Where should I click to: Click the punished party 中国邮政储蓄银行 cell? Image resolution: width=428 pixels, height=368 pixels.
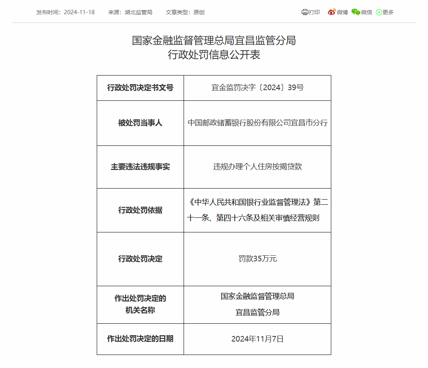tap(257, 123)
